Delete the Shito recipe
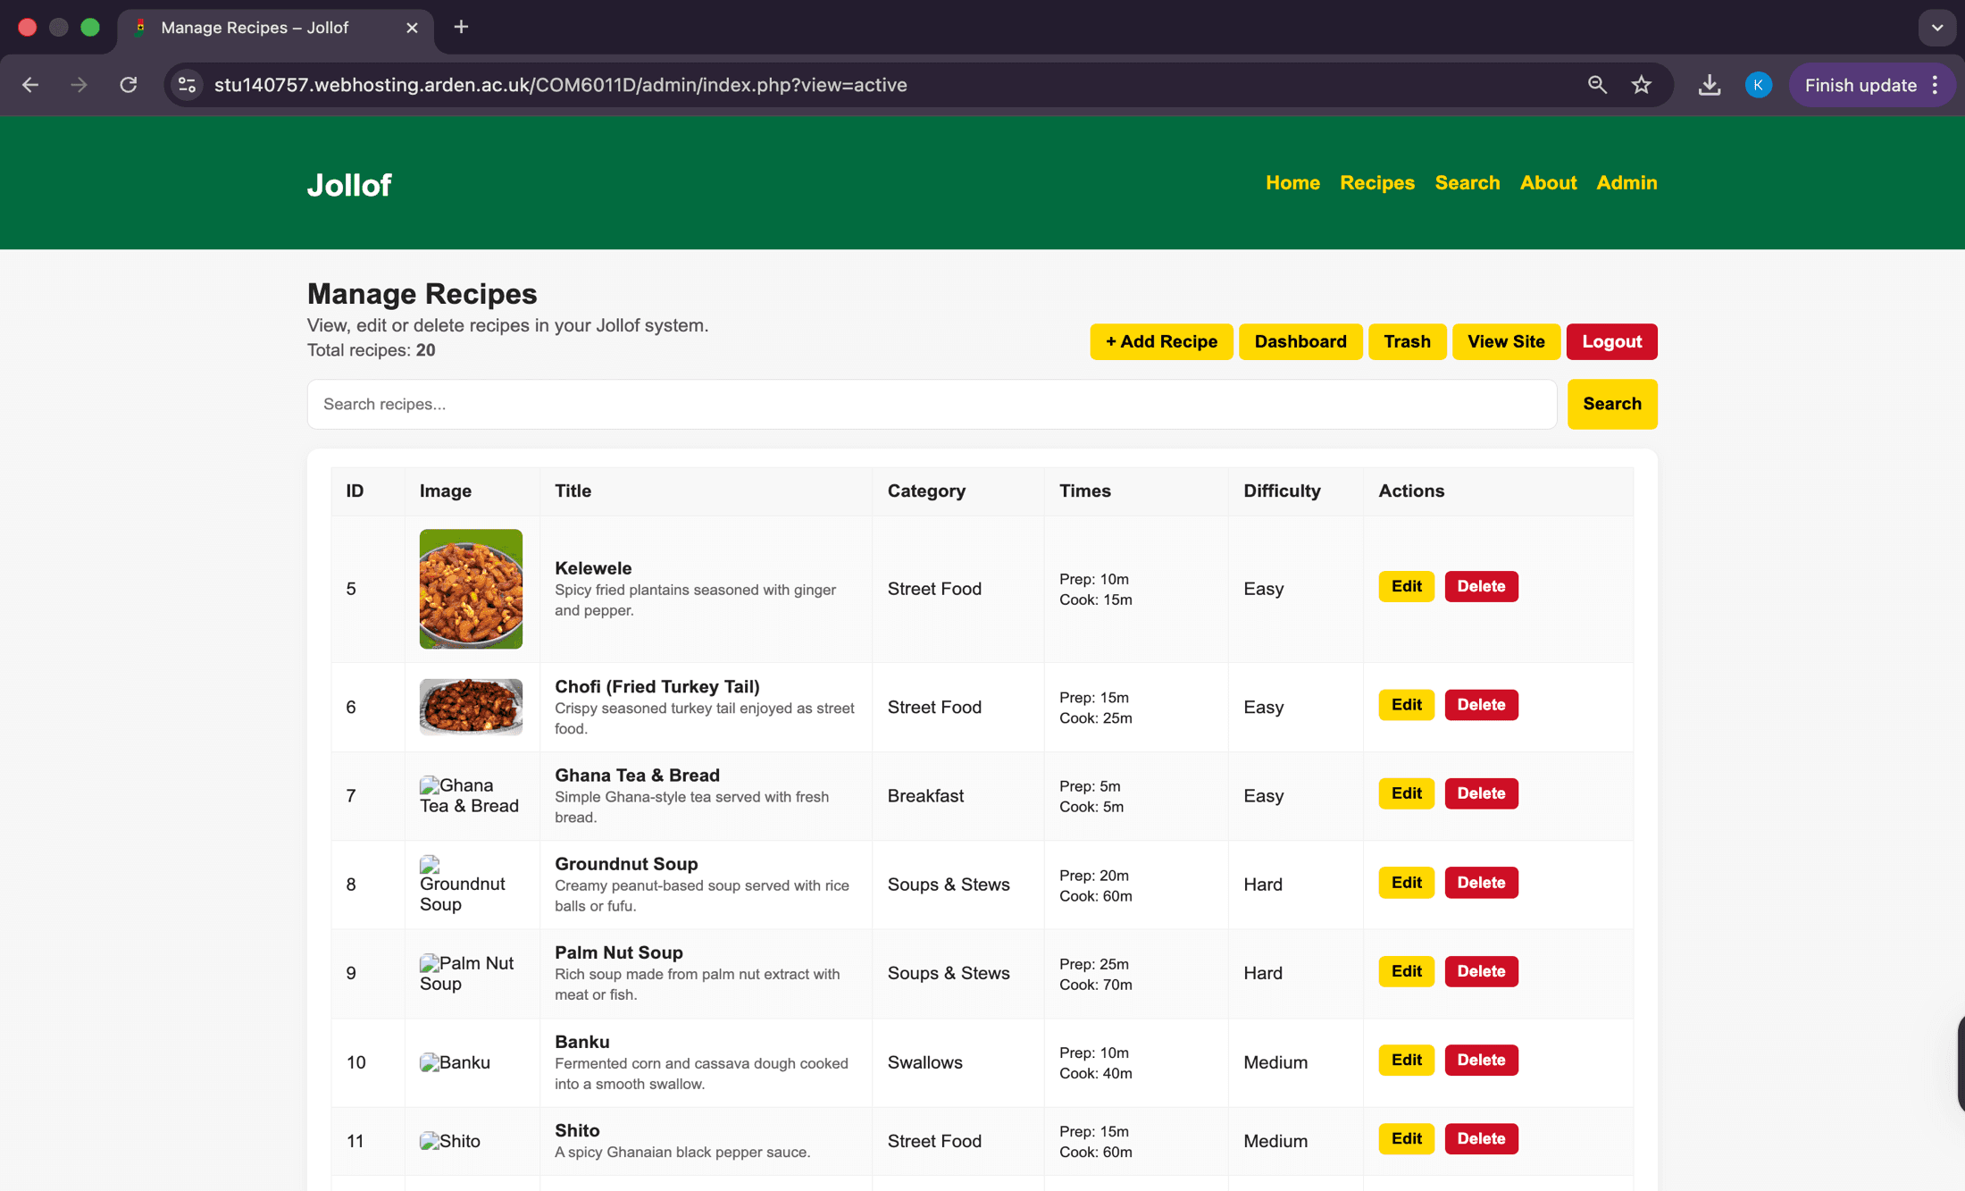1965x1191 pixels. coord(1481,1138)
